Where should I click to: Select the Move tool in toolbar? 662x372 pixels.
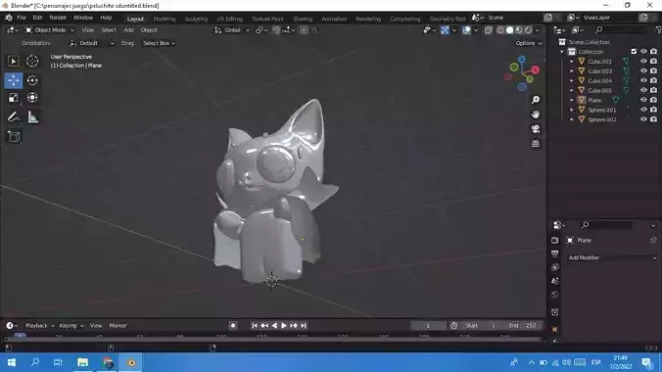[x=14, y=80]
